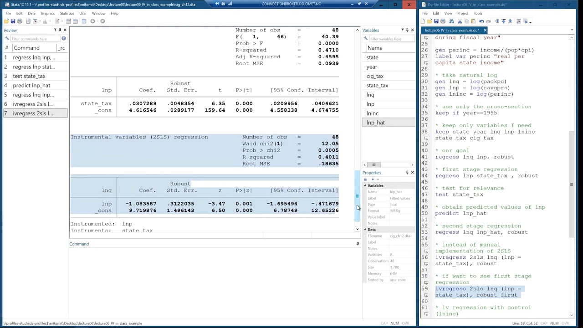Click the Review filter info icon
The height and width of the screenshot is (328, 583).
[x=64, y=39]
